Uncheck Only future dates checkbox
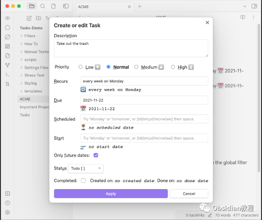262x220 pixels. 96,155
